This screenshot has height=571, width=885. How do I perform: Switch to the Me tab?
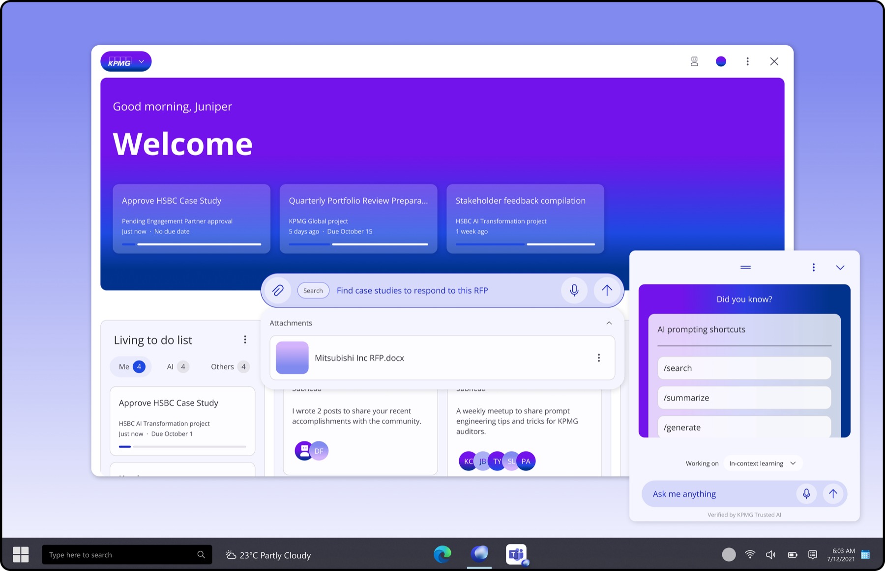pyautogui.click(x=131, y=367)
